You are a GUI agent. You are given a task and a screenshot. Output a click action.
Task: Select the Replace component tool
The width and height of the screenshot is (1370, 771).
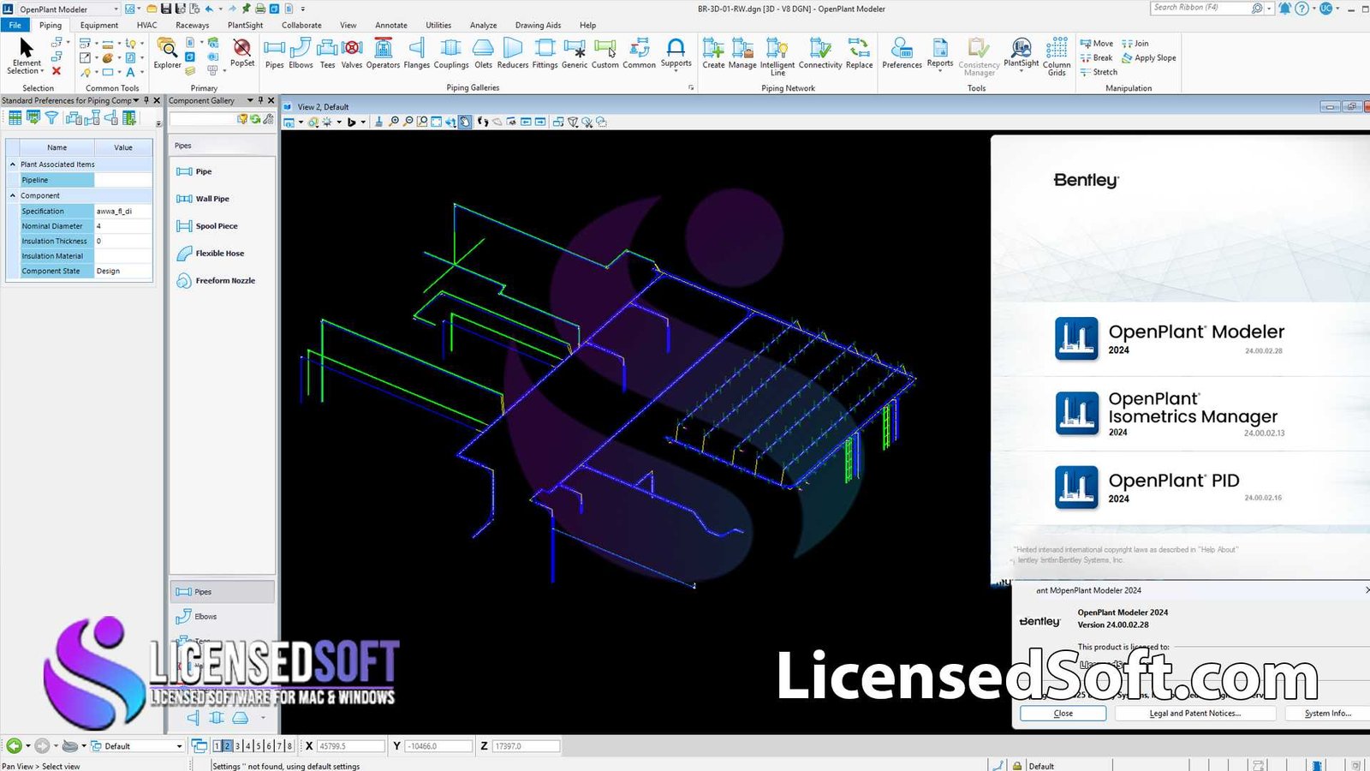(x=859, y=53)
